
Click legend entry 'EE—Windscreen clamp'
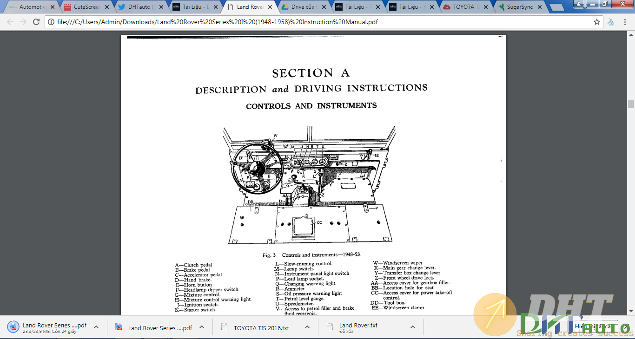(x=398, y=308)
